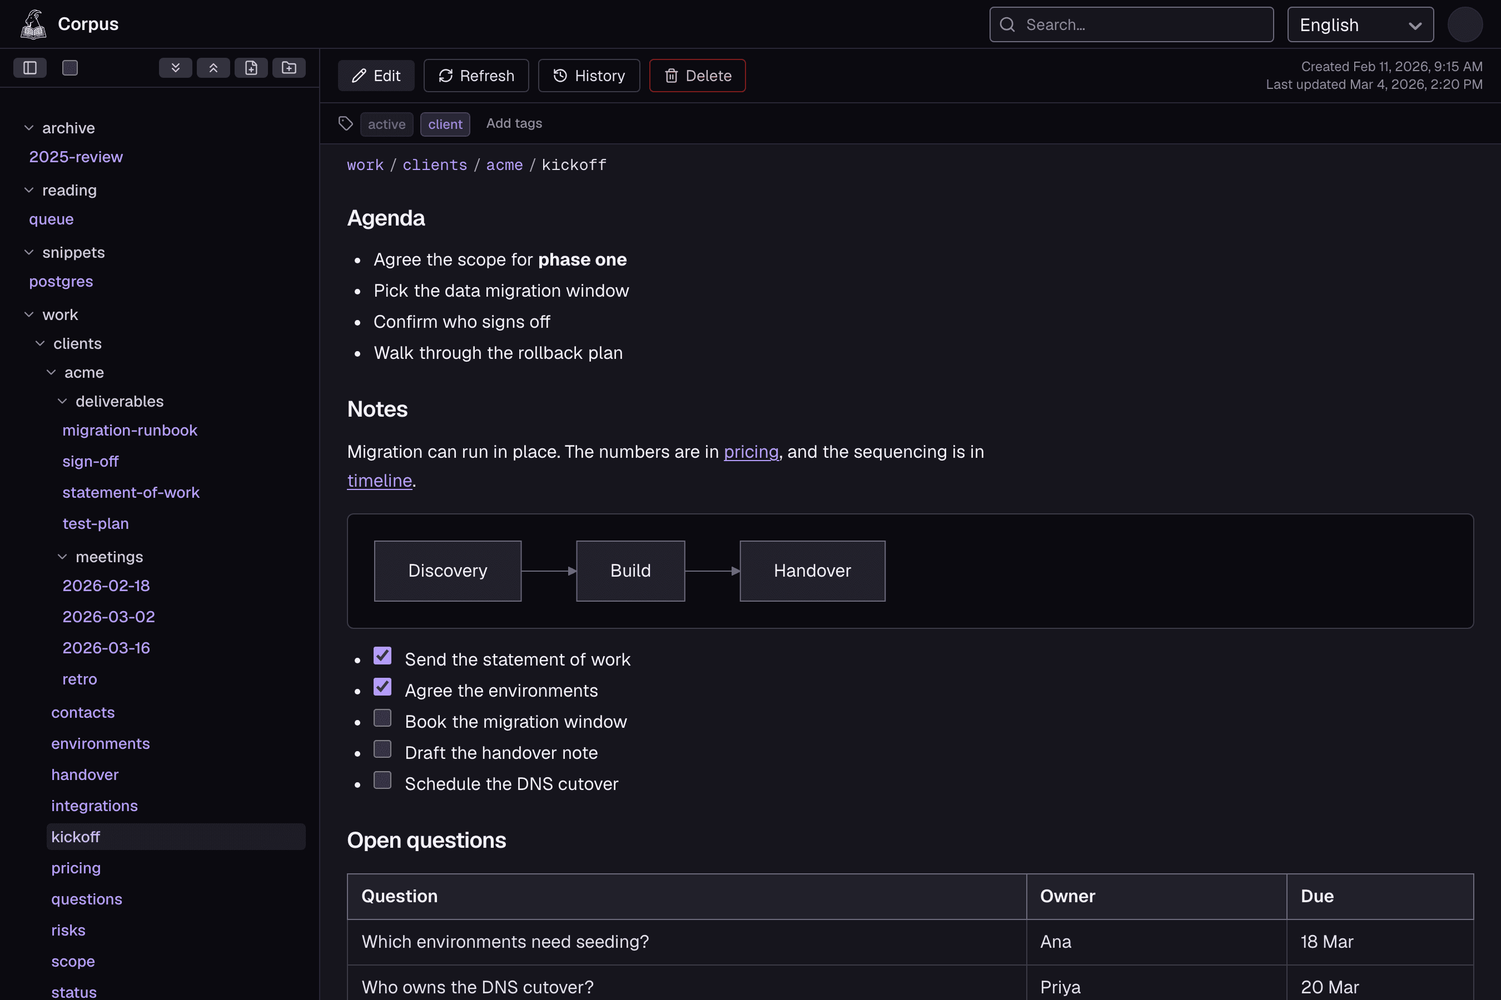Check the Book the migration window checkbox
This screenshot has width=1501, height=1000.
click(x=382, y=718)
